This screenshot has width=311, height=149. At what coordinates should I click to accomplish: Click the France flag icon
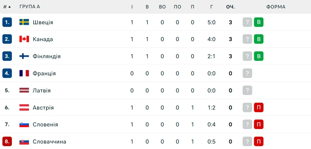(24, 74)
